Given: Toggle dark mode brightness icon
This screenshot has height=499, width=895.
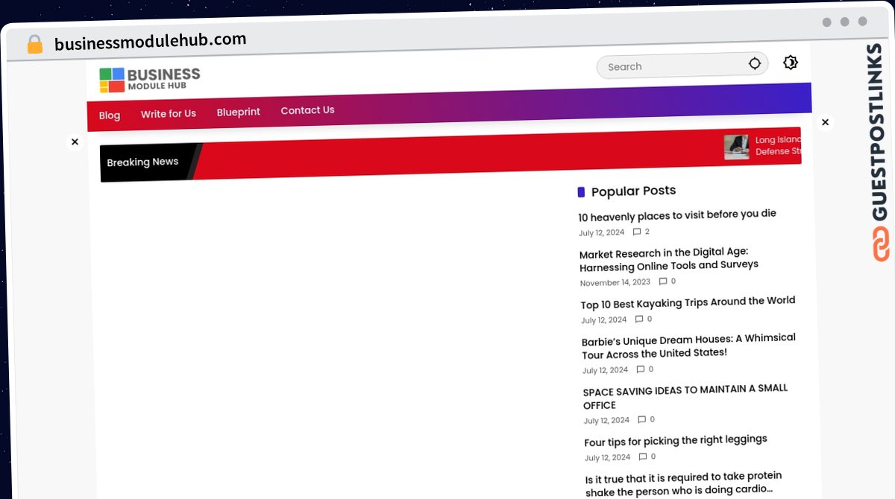Looking at the screenshot, I should pos(791,63).
